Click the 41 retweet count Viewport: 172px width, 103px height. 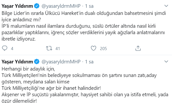coord(58,48)
